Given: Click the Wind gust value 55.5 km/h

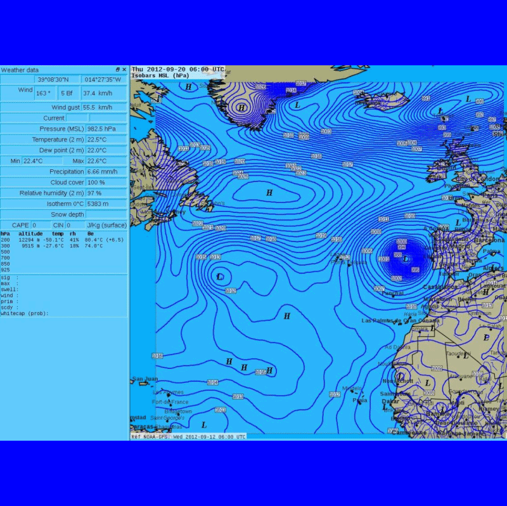Looking at the screenshot, I should click(x=105, y=107).
